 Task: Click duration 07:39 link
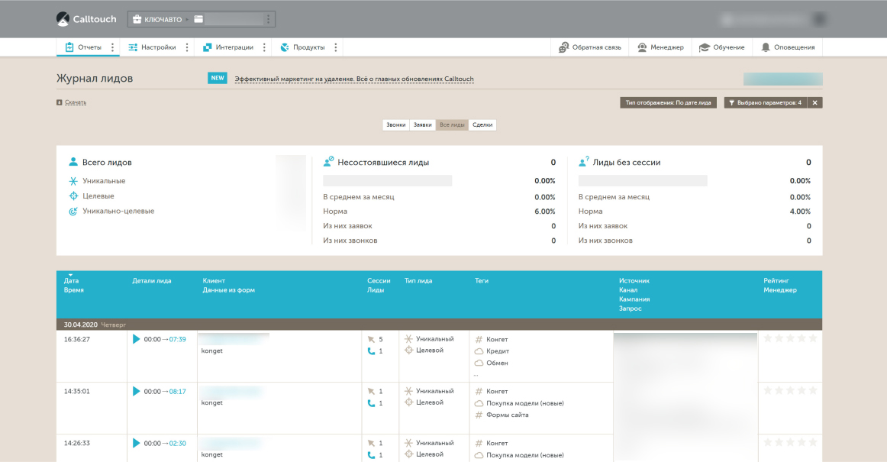pyautogui.click(x=178, y=339)
